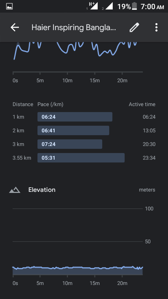This screenshot has height=299, width=168.
Task: Select the 3.55 km pace bar 05:31
Action: 81,158
